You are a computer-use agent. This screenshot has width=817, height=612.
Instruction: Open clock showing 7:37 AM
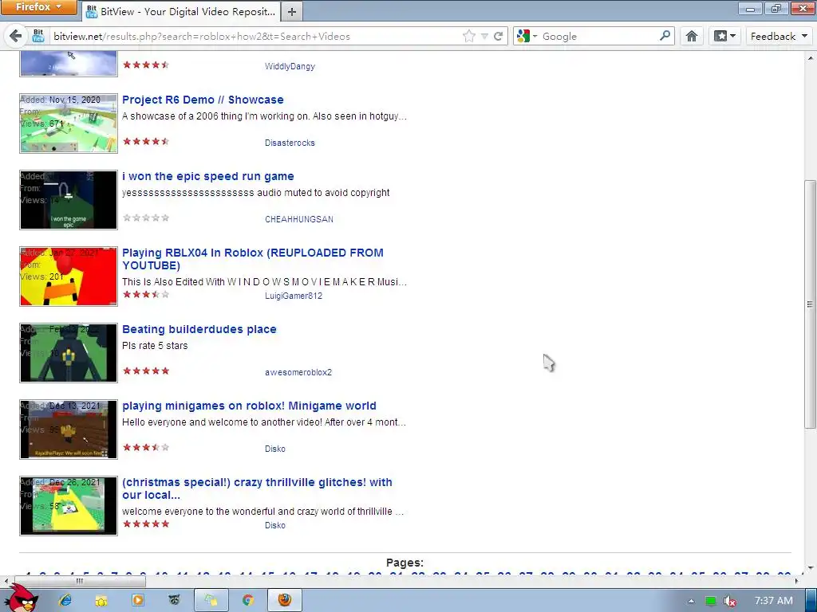pos(774,601)
